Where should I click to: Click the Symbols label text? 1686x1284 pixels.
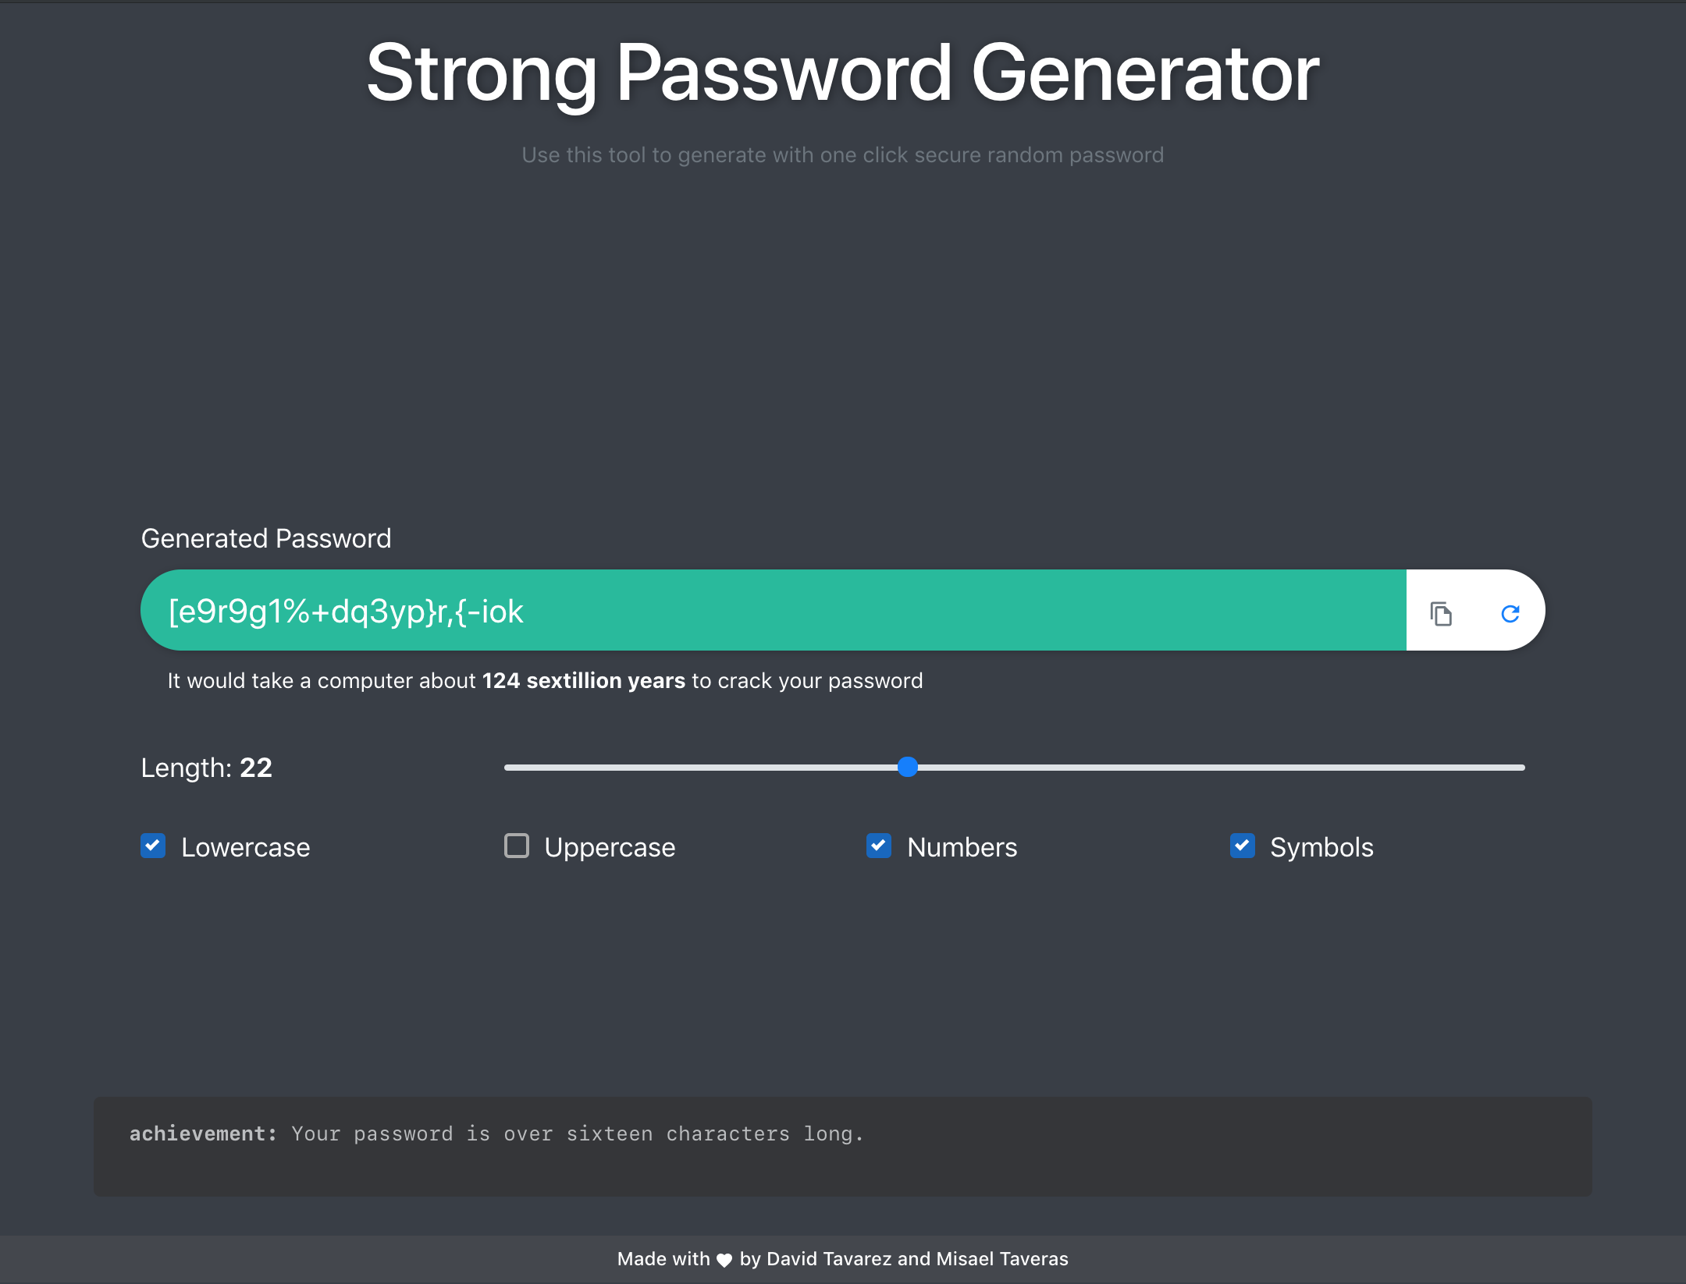pyautogui.click(x=1321, y=847)
